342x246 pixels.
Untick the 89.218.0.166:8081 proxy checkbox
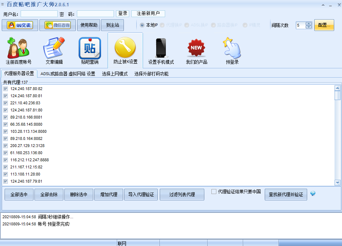pos(6,117)
